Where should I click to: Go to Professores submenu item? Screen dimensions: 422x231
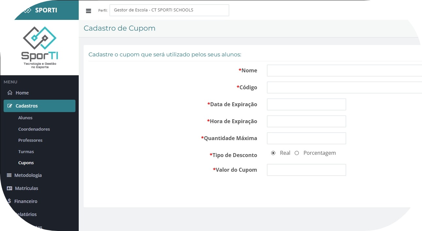click(30, 140)
